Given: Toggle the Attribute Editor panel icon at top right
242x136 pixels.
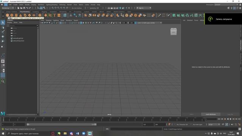Looking at the screenshot, I should pos(234,8).
